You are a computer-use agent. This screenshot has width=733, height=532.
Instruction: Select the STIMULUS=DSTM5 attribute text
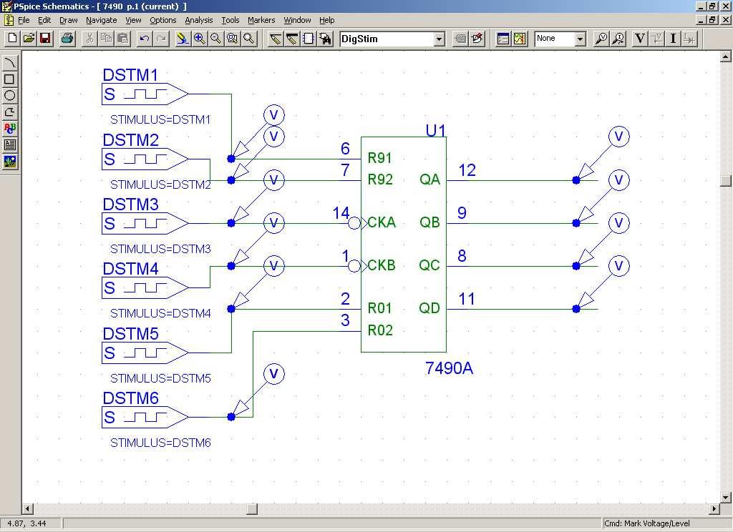[160, 378]
